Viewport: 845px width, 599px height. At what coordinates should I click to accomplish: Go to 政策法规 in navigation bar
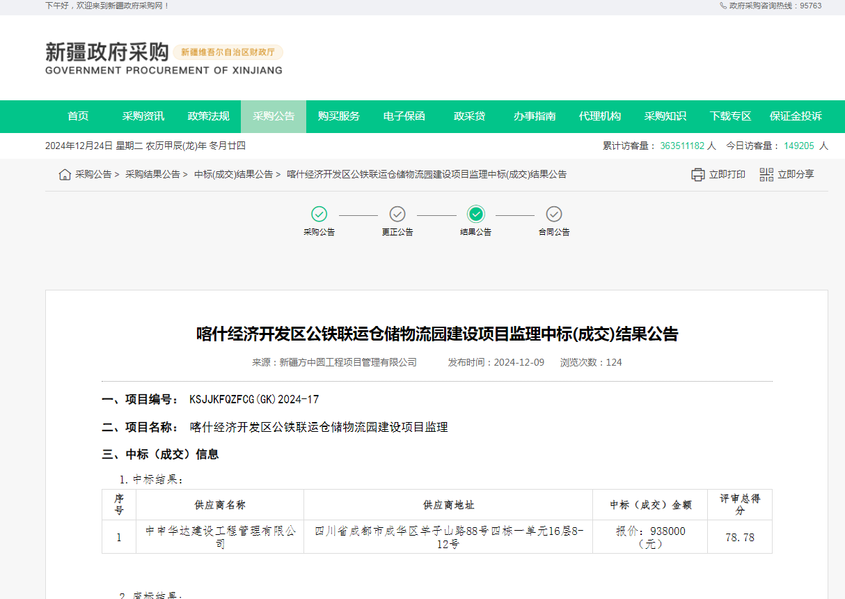(208, 116)
